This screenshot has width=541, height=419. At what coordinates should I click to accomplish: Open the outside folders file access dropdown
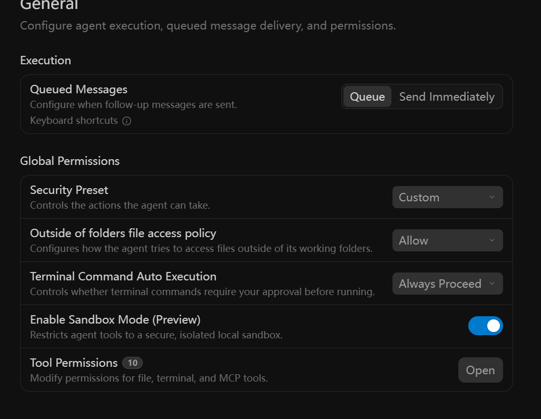448,240
